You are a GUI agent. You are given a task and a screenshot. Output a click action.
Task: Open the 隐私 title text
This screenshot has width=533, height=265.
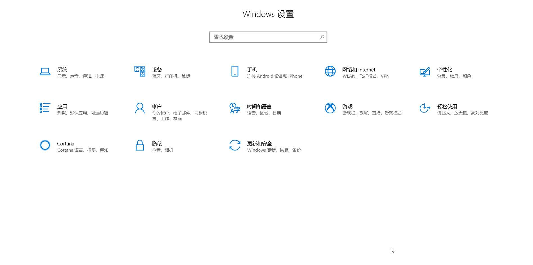click(x=157, y=143)
